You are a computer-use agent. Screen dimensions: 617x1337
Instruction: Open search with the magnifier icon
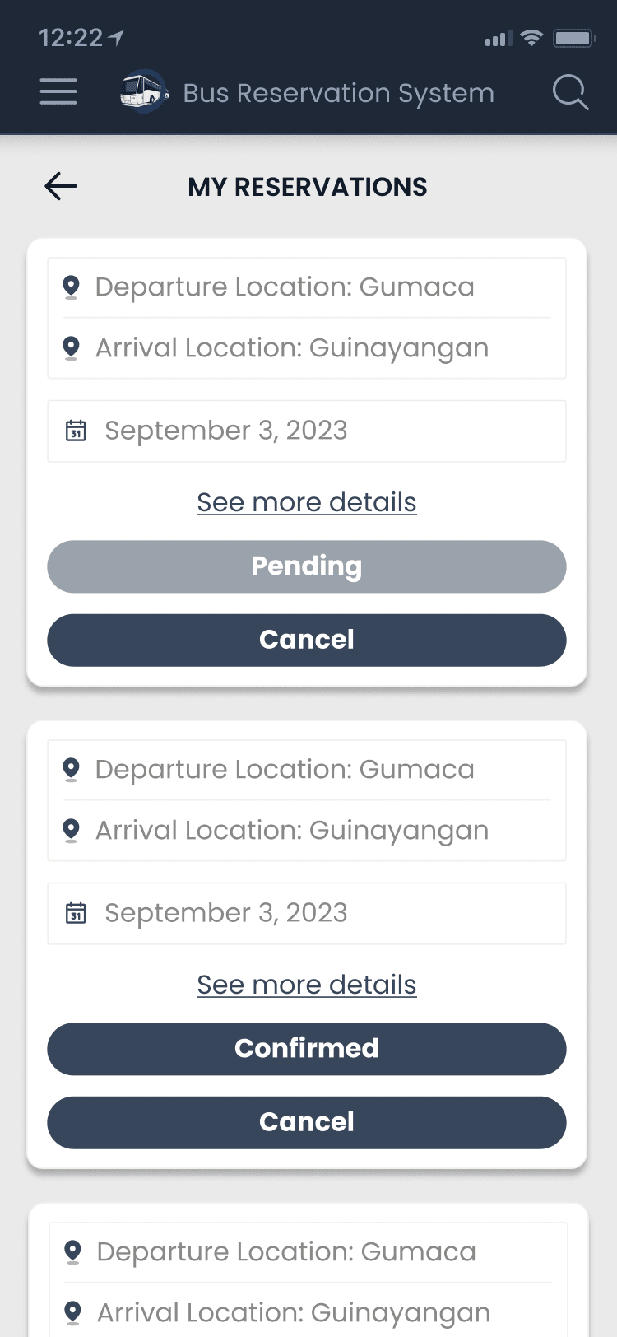click(x=570, y=92)
